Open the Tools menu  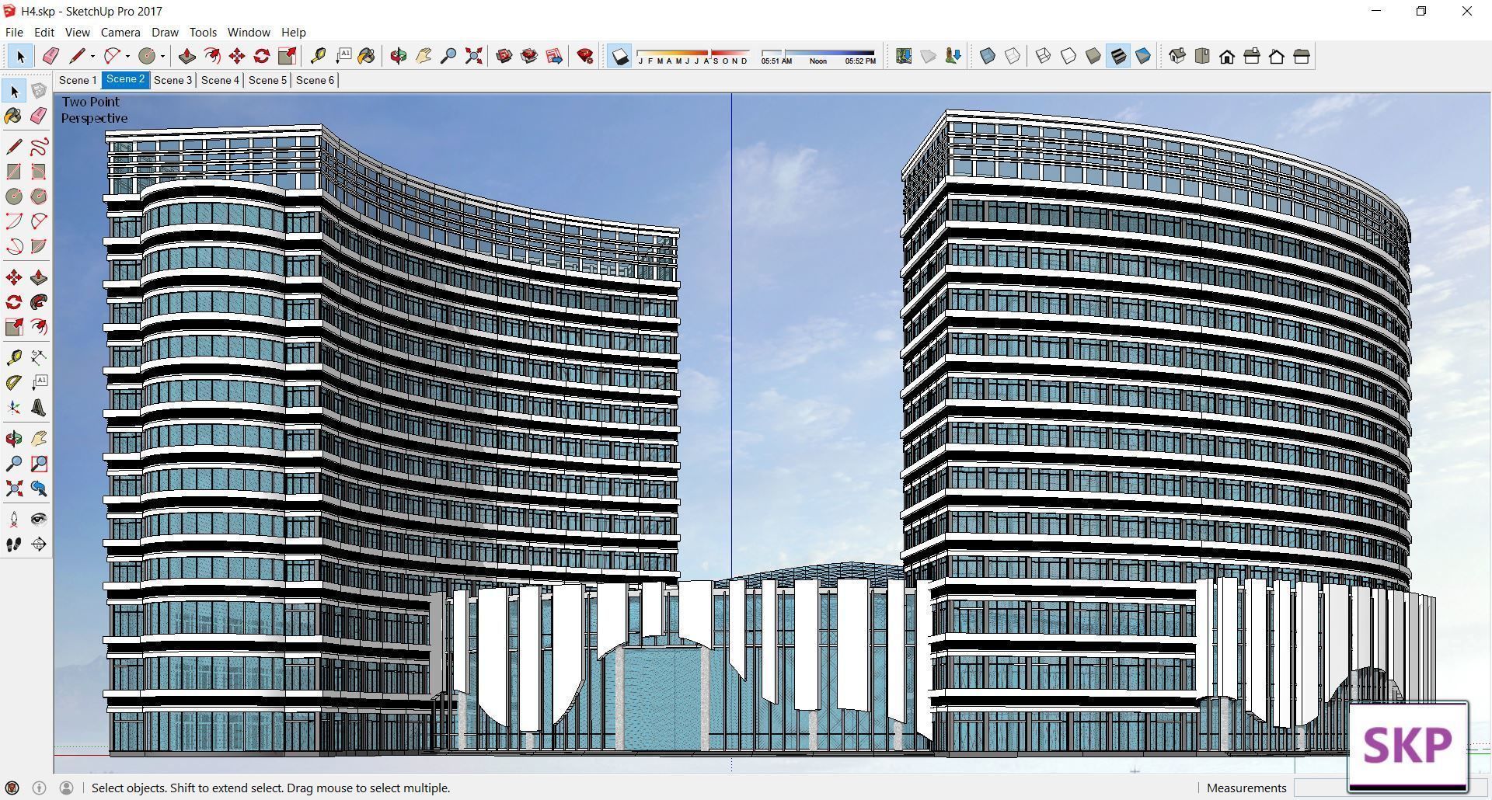[203, 32]
